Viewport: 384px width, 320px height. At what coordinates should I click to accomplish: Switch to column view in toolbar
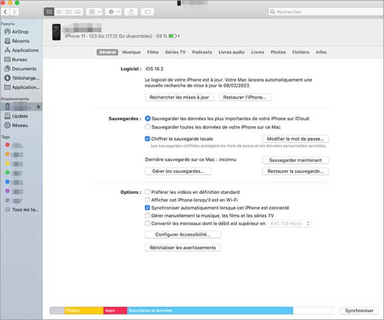(x=68, y=12)
